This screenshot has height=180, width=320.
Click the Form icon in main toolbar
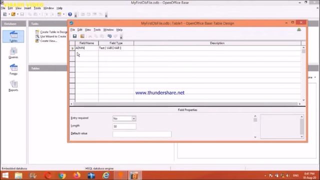pyautogui.click(x=59, y=14)
